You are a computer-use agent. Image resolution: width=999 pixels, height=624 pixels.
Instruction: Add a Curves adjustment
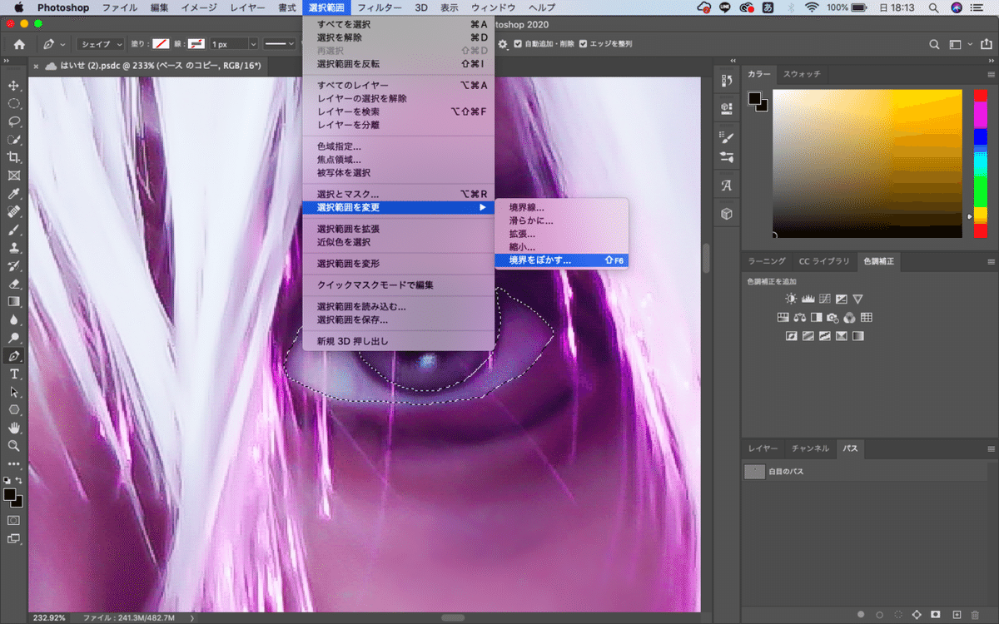pyautogui.click(x=824, y=298)
